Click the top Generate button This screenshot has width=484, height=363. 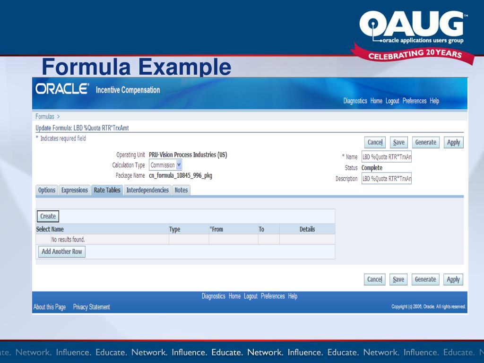point(426,142)
